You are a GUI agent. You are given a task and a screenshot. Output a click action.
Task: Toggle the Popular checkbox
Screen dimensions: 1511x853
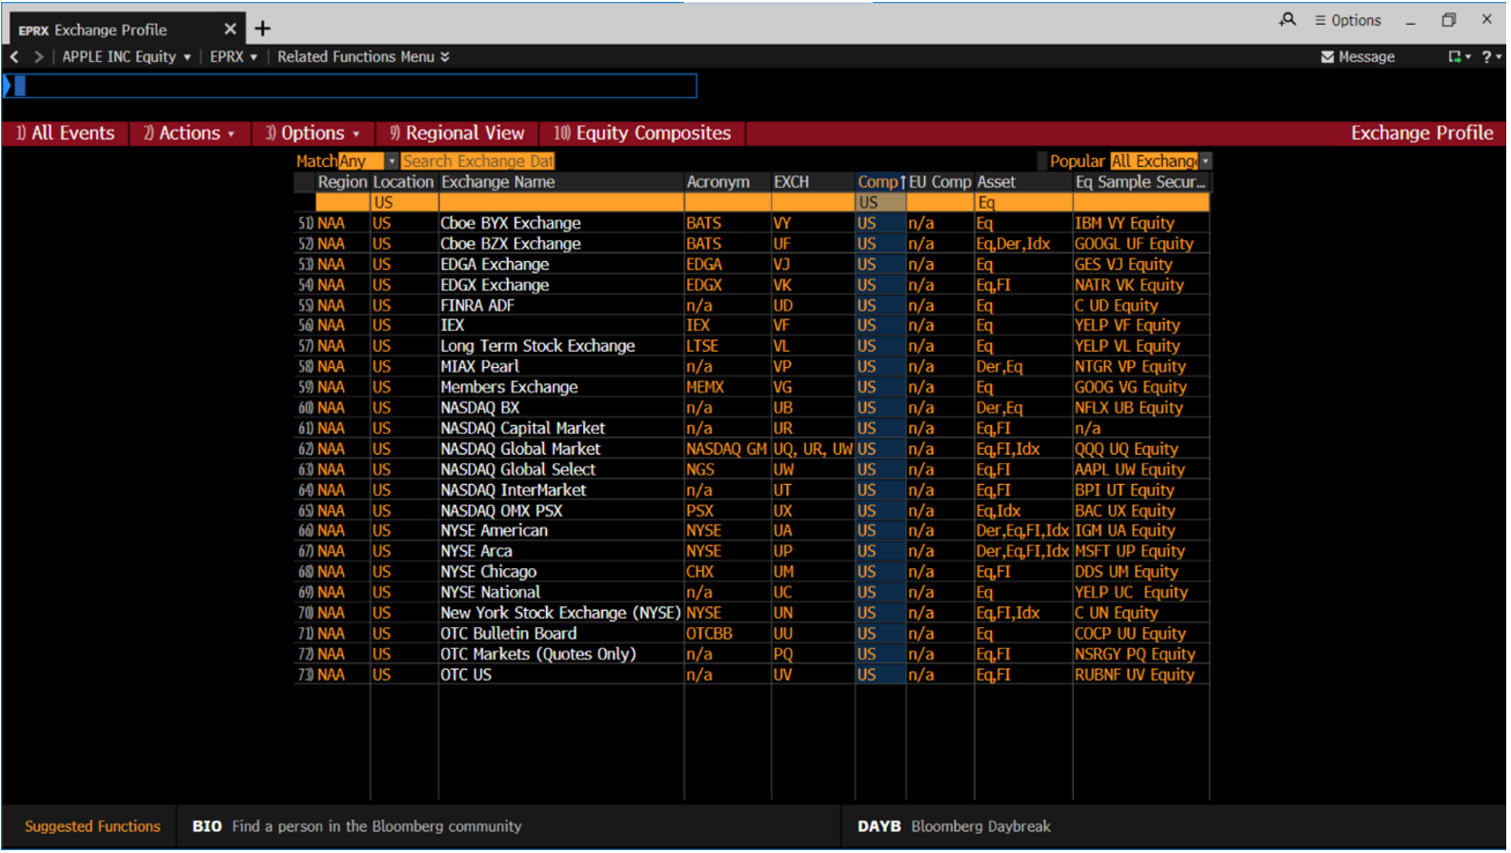(x=1042, y=162)
